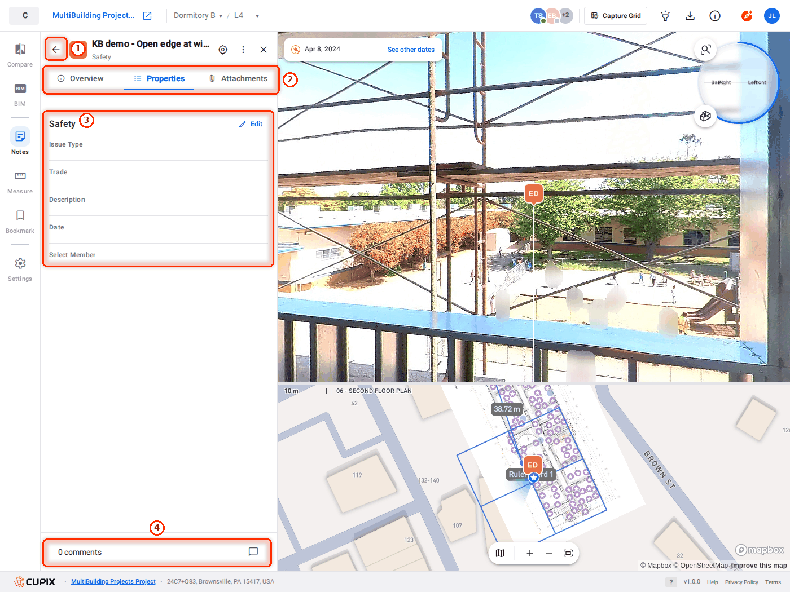
Task: Select the Notes sidebar tool
Action: point(20,141)
